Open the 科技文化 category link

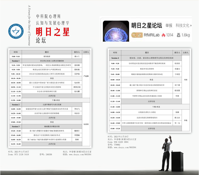point(182,26)
